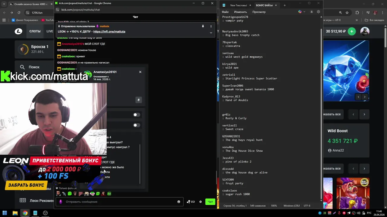Click mute icon in user card
This screenshot has width=387, height=217.
click(138, 100)
